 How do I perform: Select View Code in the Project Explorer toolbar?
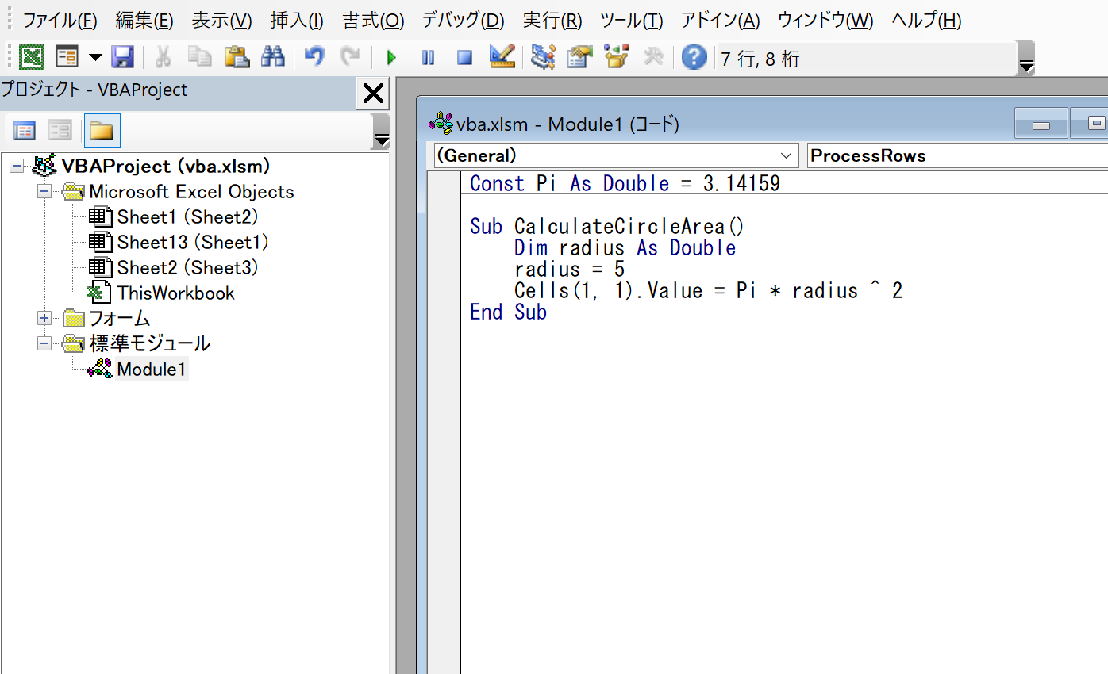pos(25,129)
